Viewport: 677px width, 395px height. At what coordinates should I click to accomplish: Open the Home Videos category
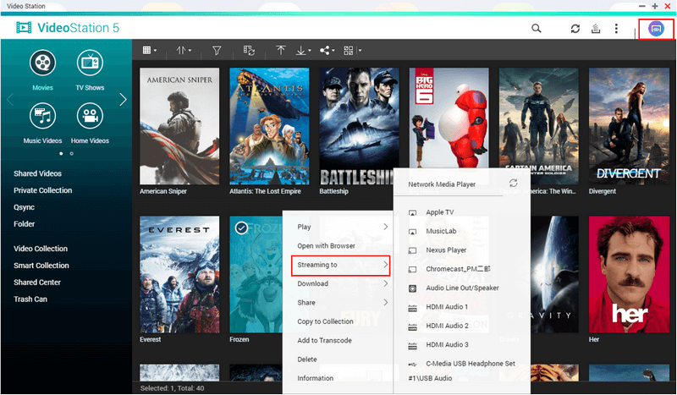pos(90,123)
